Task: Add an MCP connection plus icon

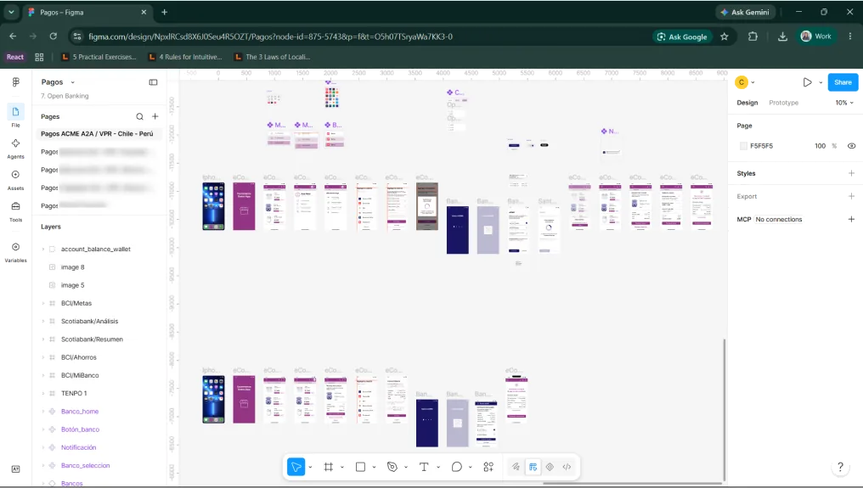Action: tap(851, 219)
